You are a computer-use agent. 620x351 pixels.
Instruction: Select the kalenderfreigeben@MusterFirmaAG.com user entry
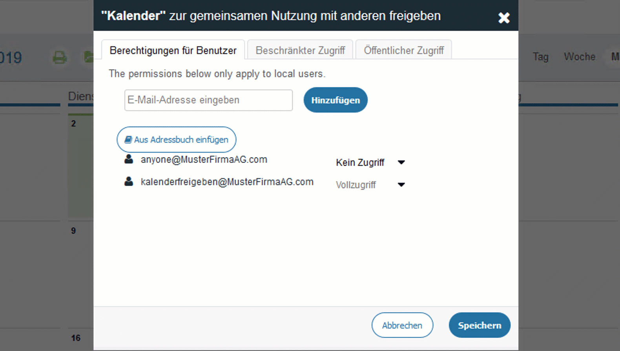point(227,182)
